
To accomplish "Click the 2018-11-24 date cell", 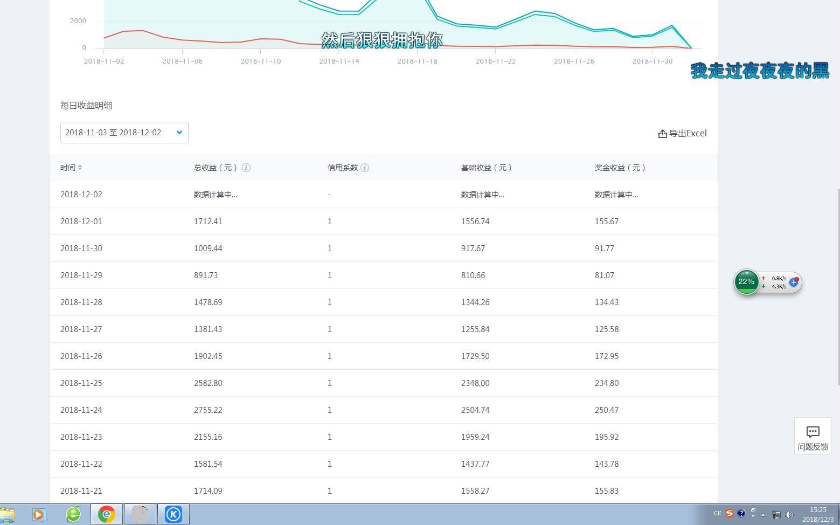I will (x=81, y=410).
